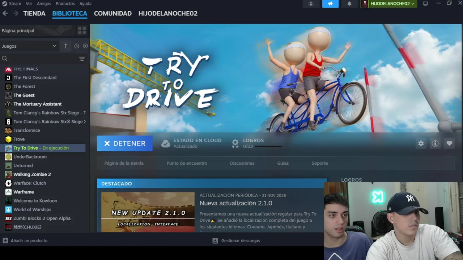Select the CHUXIE game entry
463x260 pixels.
[x=27, y=227]
